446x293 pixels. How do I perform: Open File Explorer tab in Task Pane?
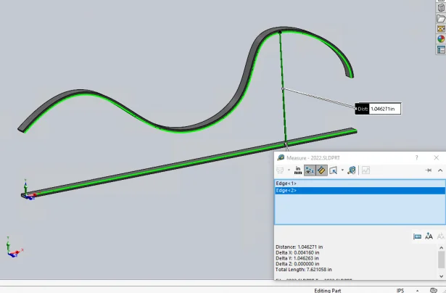441,18
